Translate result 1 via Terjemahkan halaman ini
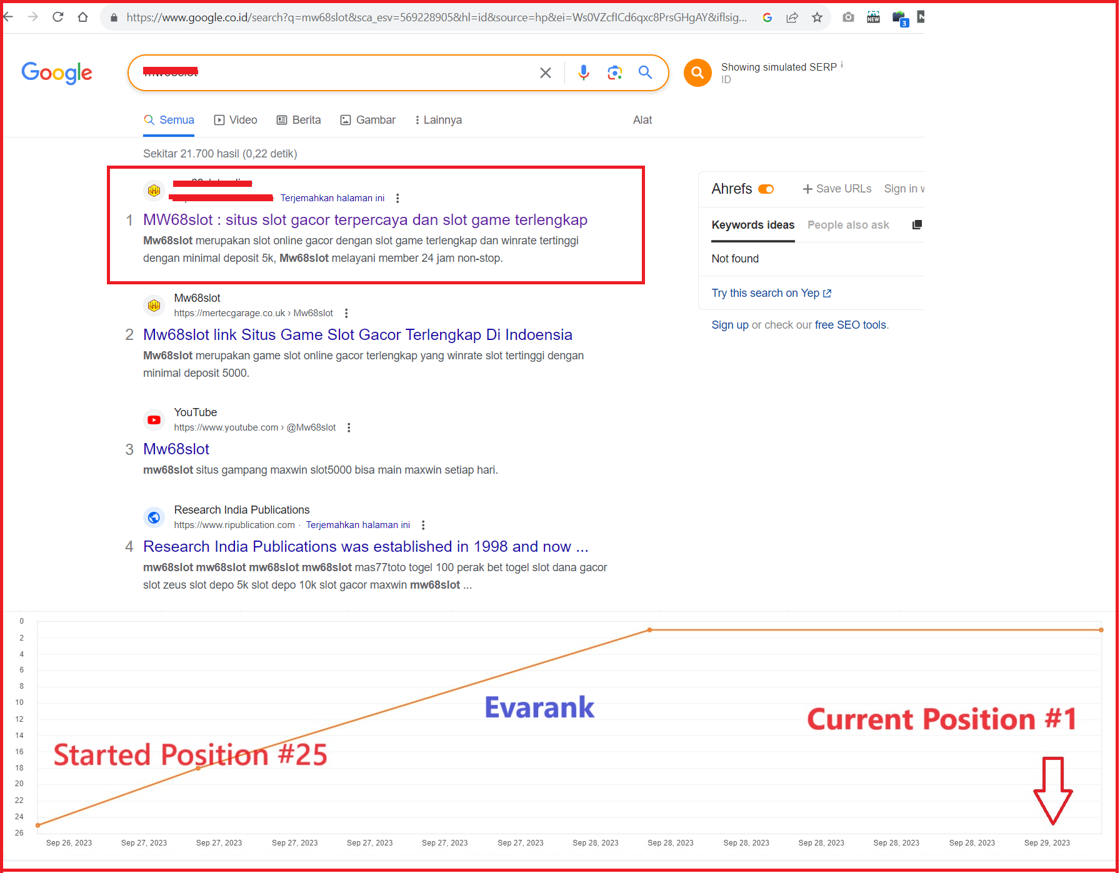The height and width of the screenshot is (873, 1120). 332,198
